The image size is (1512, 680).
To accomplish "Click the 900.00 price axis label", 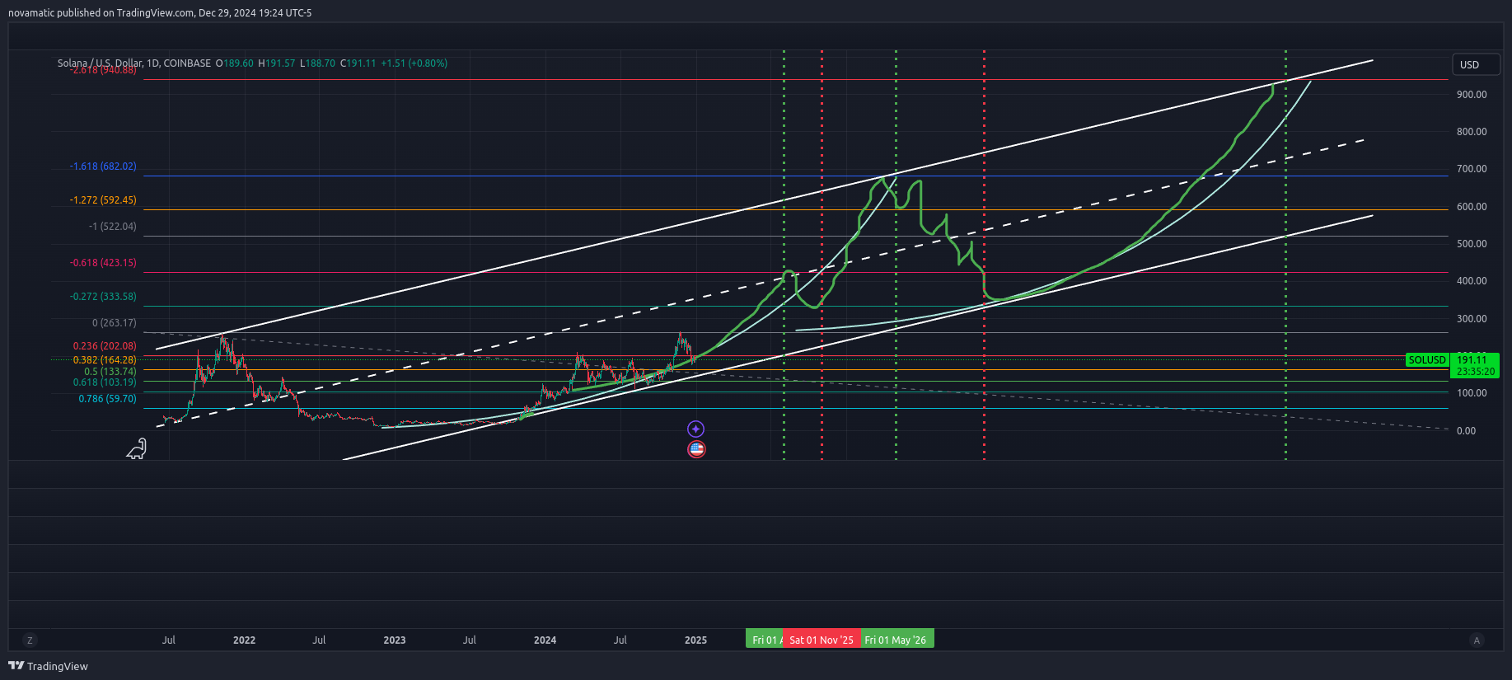I will [x=1472, y=95].
